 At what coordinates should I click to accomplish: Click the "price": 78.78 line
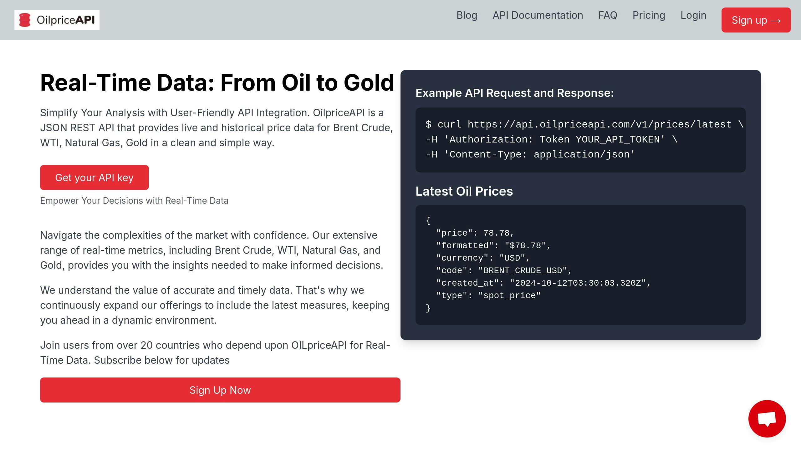[475, 233]
